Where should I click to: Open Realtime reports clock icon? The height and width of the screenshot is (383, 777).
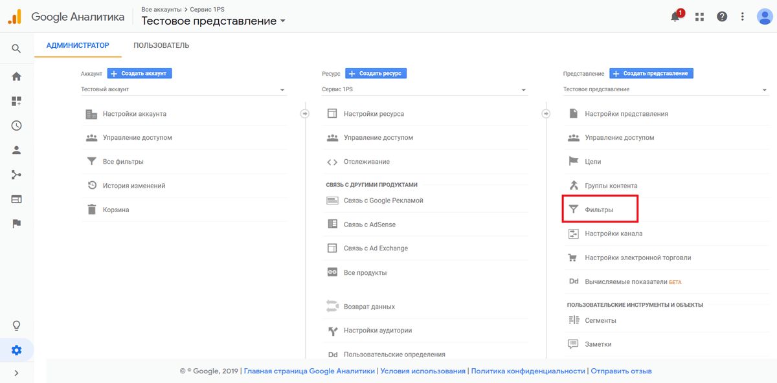tap(16, 126)
